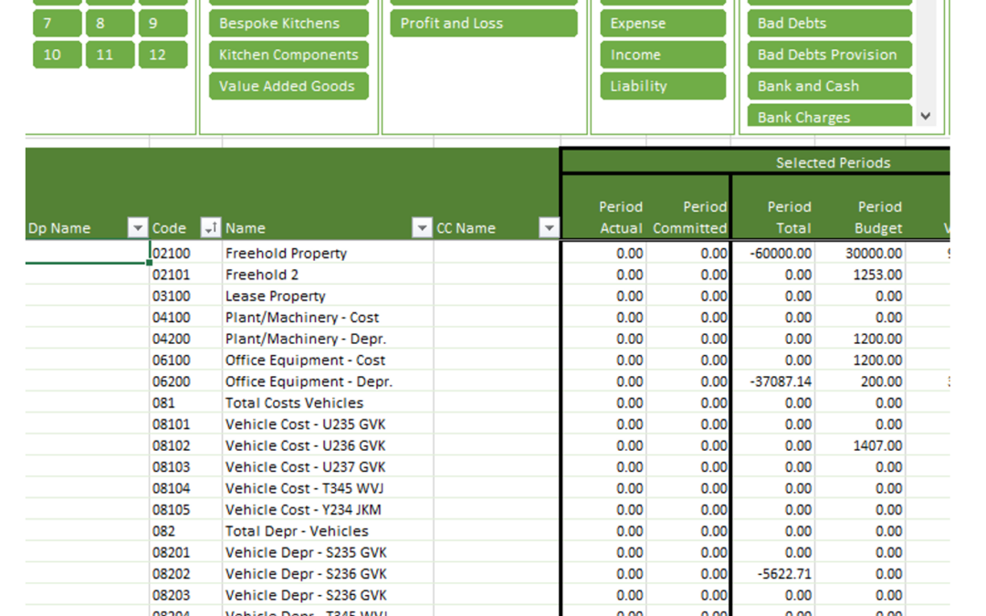Select the Value Added Goods slicer item
This screenshot has height=616, width=986.
point(288,86)
